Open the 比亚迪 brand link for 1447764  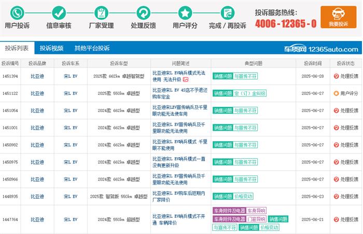tap(37, 219)
